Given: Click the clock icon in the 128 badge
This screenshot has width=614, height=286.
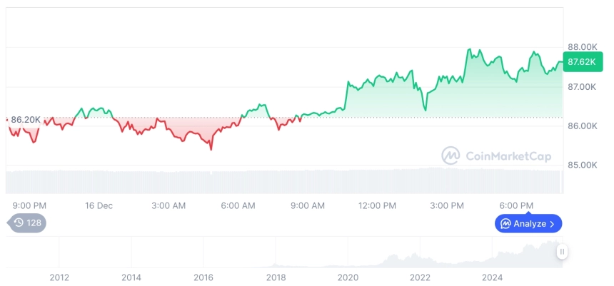Looking at the screenshot, I should click(19, 223).
